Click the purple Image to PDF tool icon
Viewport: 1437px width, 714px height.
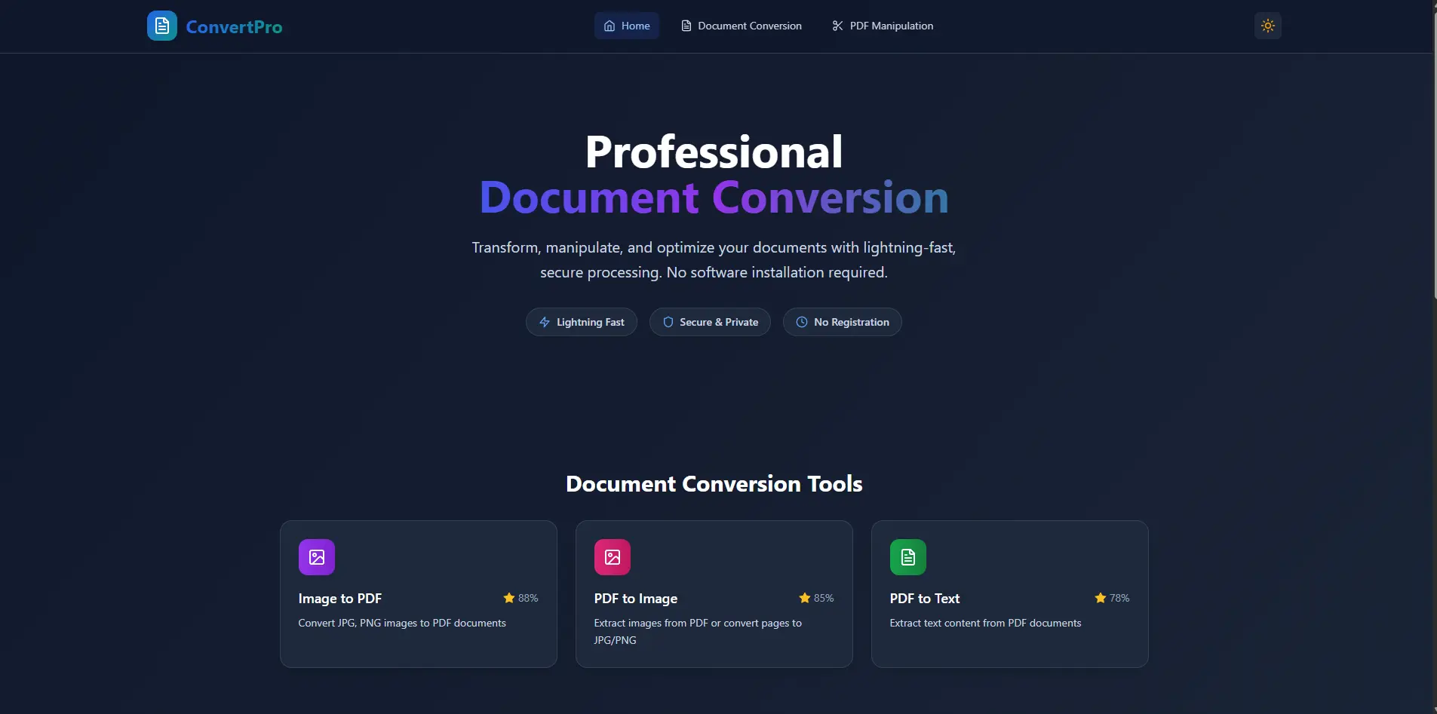pyautogui.click(x=316, y=556)
